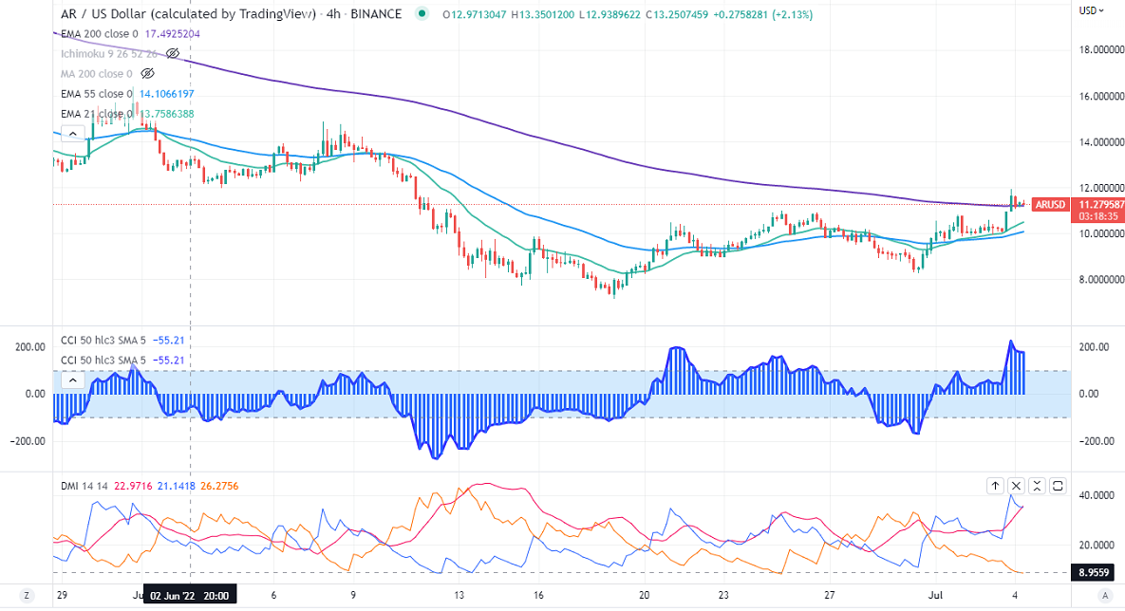Select the second CCI 50 hlc3 legend
The height and width of the screenshot is (611, 1125).
point(103,360)
